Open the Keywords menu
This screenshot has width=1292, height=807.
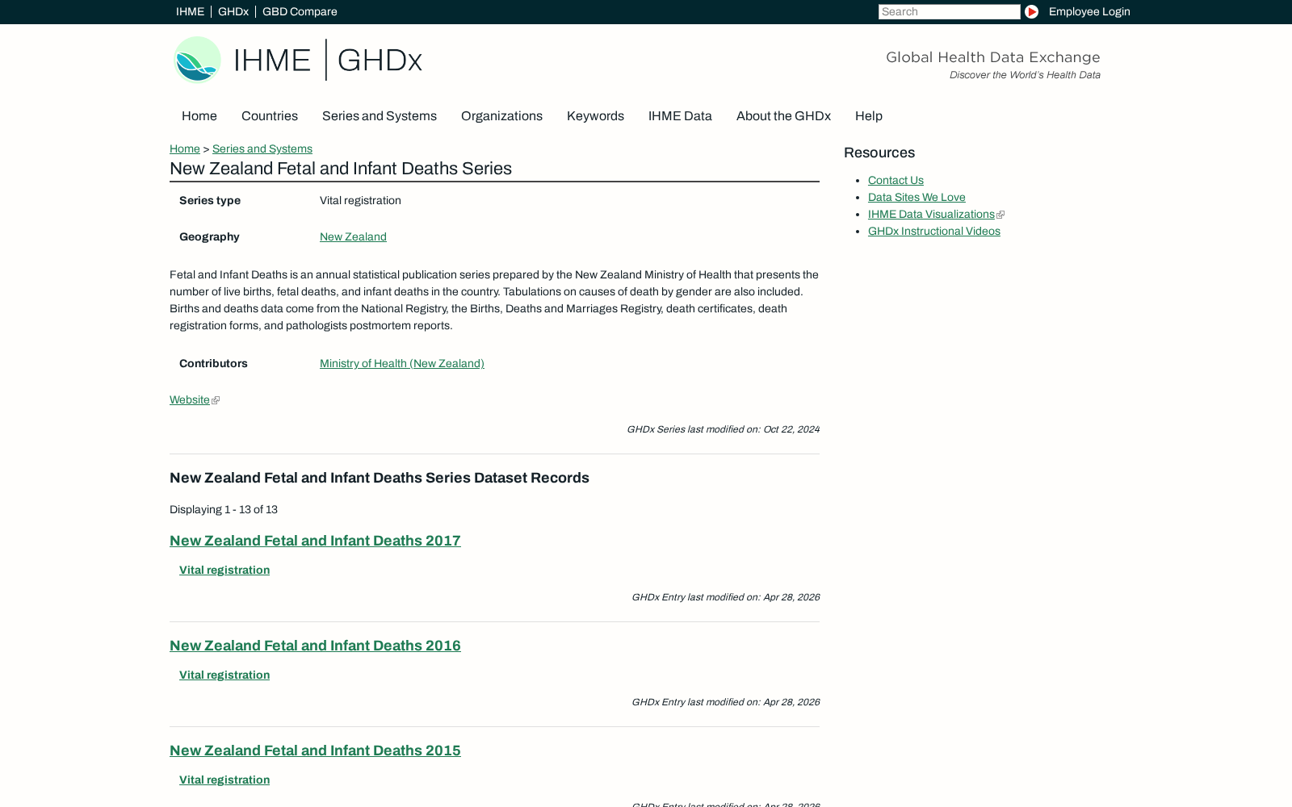[x=595, y=116]
